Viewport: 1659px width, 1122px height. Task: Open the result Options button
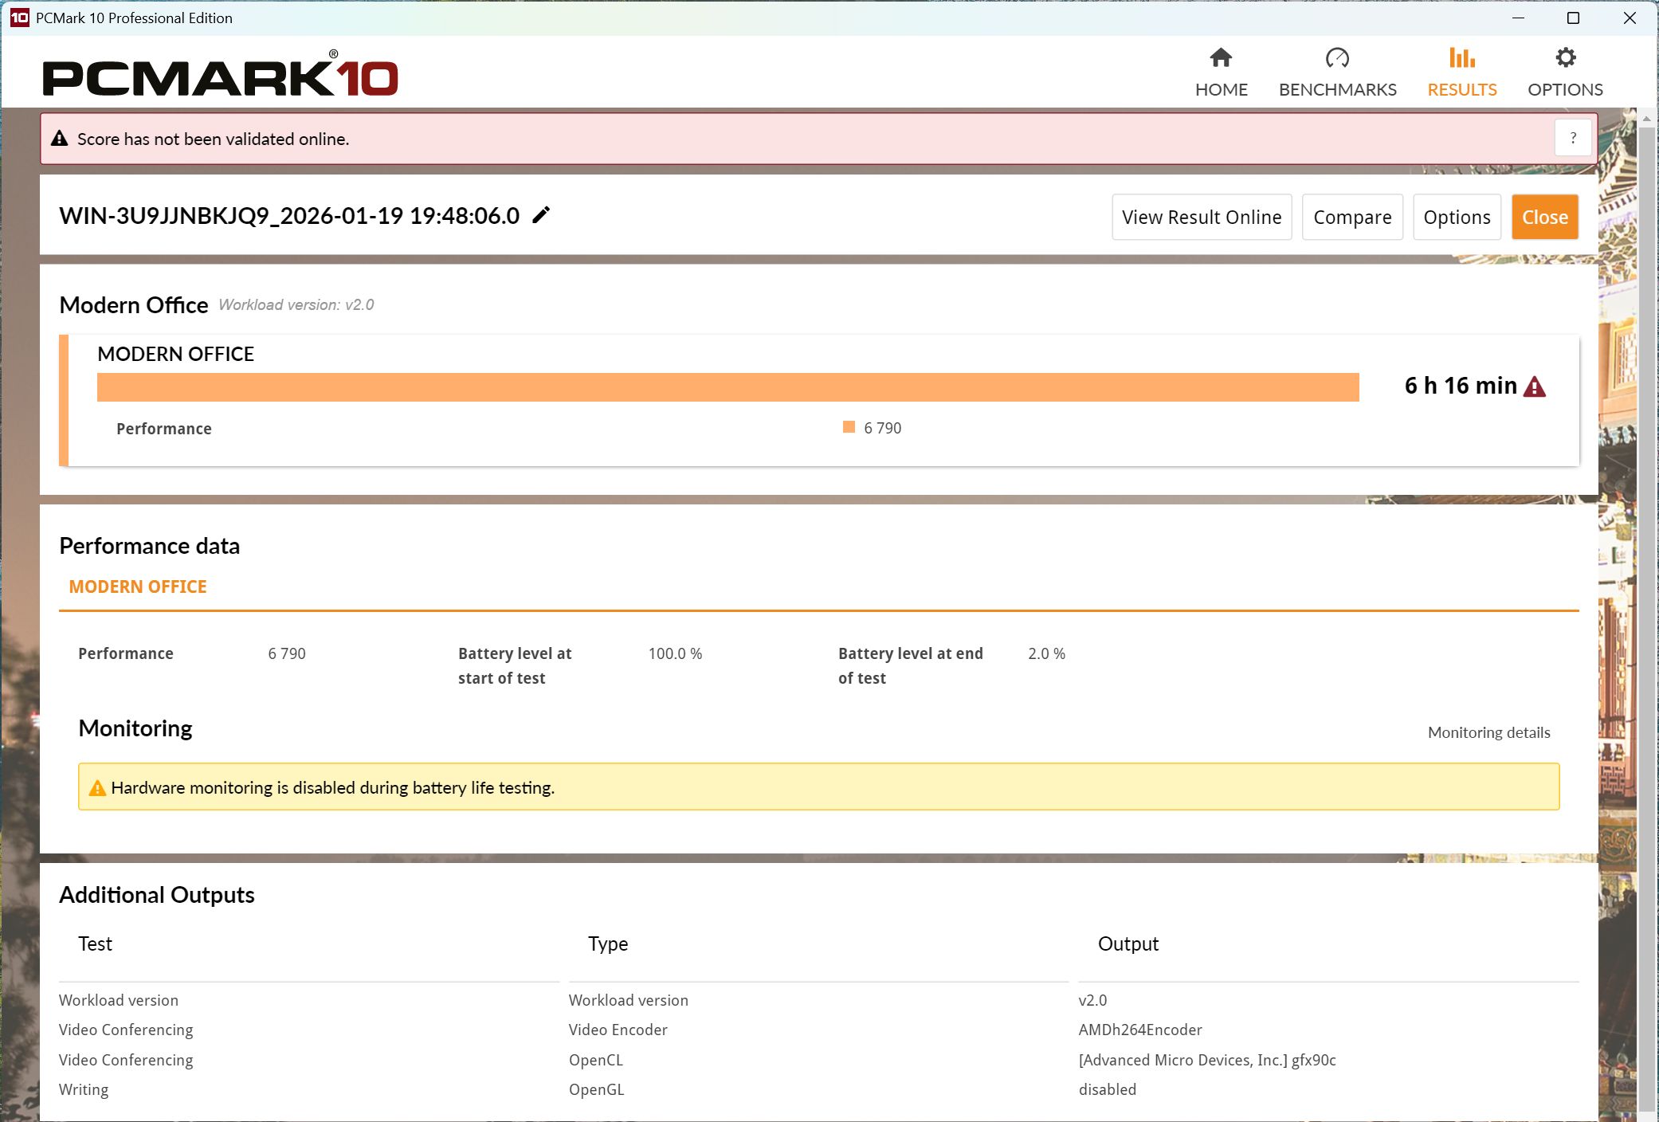point(1457,217)
